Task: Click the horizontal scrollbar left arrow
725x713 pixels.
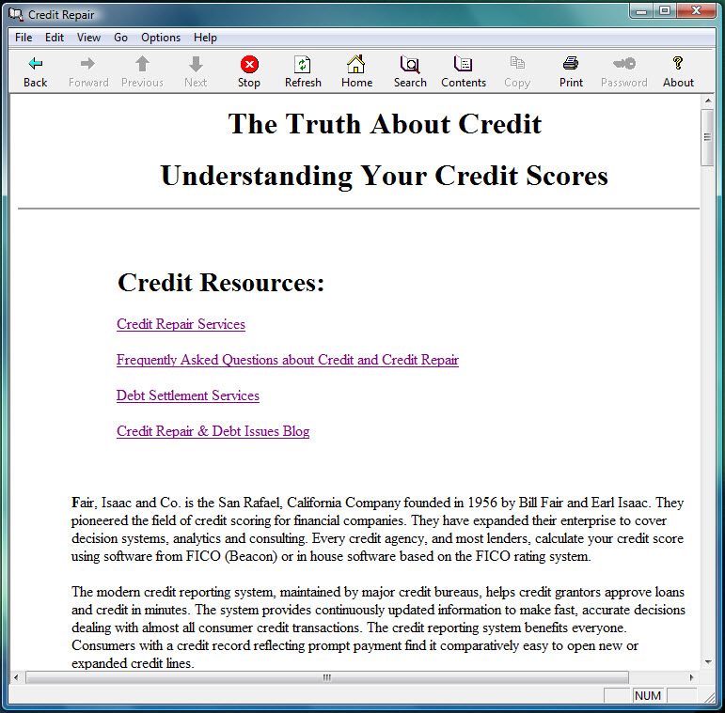Action: 16,677
